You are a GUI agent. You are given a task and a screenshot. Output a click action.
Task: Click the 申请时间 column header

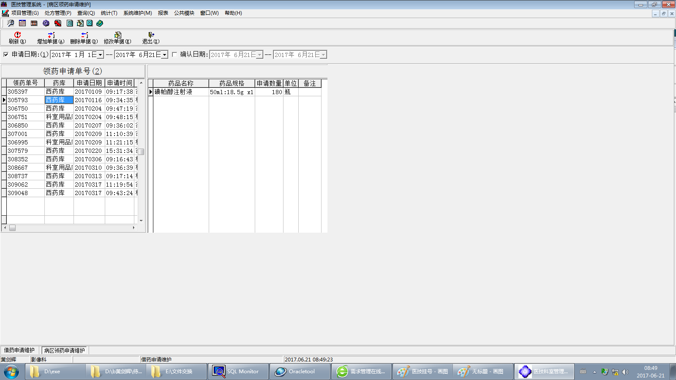coord(120,83)
